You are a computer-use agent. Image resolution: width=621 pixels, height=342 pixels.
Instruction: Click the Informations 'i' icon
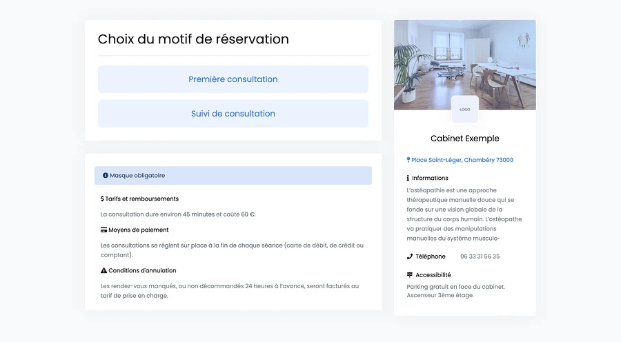tap(408, 178)
